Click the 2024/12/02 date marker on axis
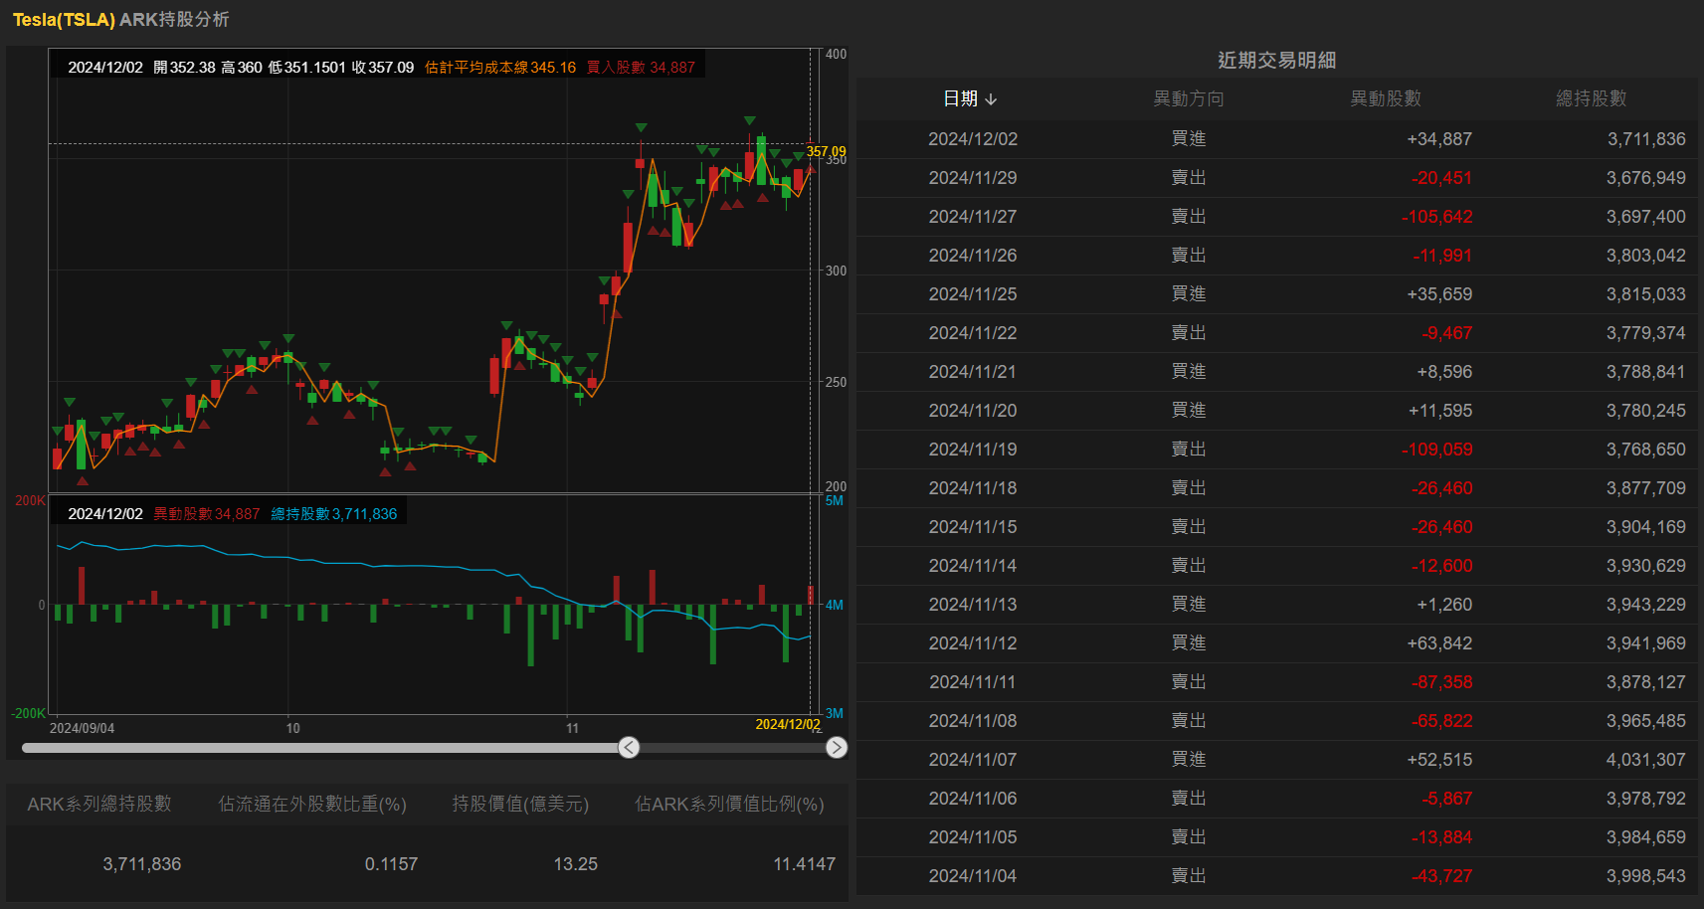 [x=788, y=724]
